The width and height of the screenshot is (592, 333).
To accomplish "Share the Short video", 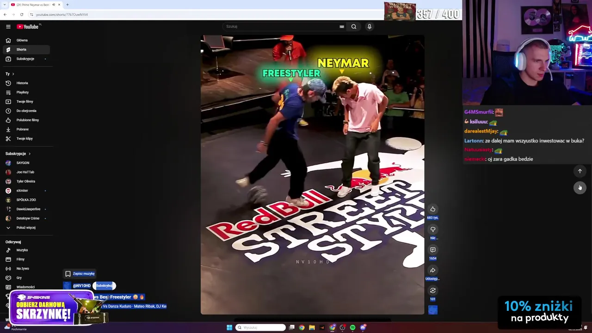I will [x=433, y=270].
